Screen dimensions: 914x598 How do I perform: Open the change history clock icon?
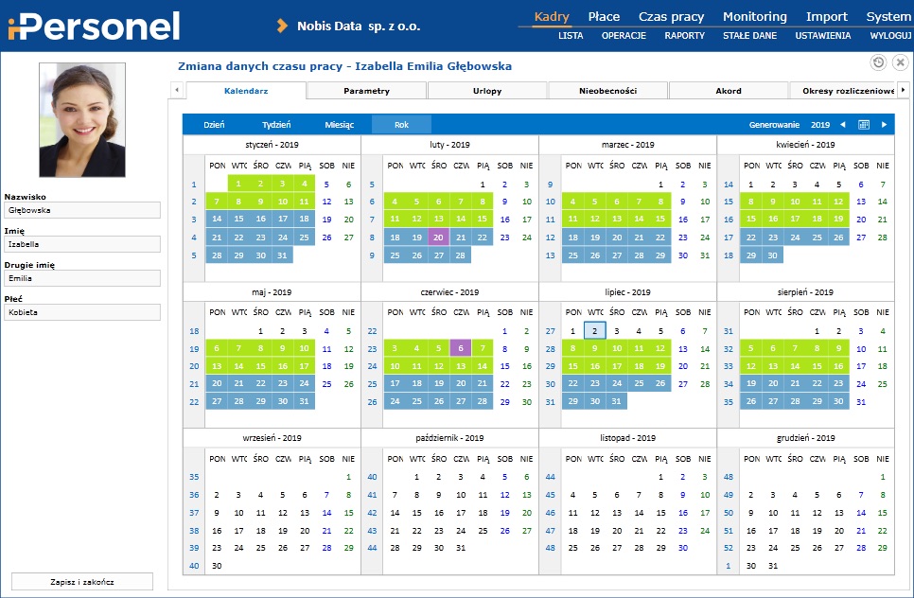[878, 62]
